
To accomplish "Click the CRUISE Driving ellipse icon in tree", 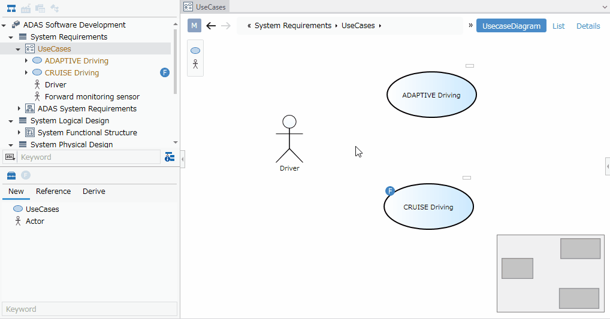I will 37,72.
